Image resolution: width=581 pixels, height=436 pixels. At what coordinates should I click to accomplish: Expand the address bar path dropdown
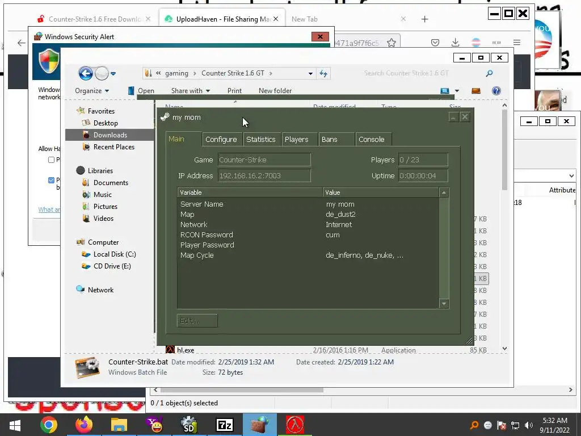pyautogui.click(x=310, y=73)
